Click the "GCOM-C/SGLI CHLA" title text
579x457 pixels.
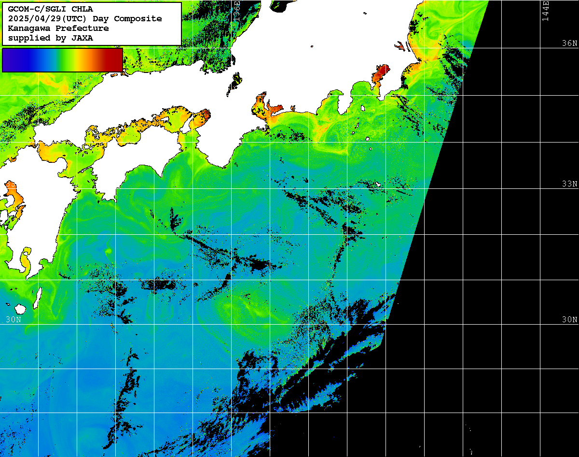tap(51, 9)
